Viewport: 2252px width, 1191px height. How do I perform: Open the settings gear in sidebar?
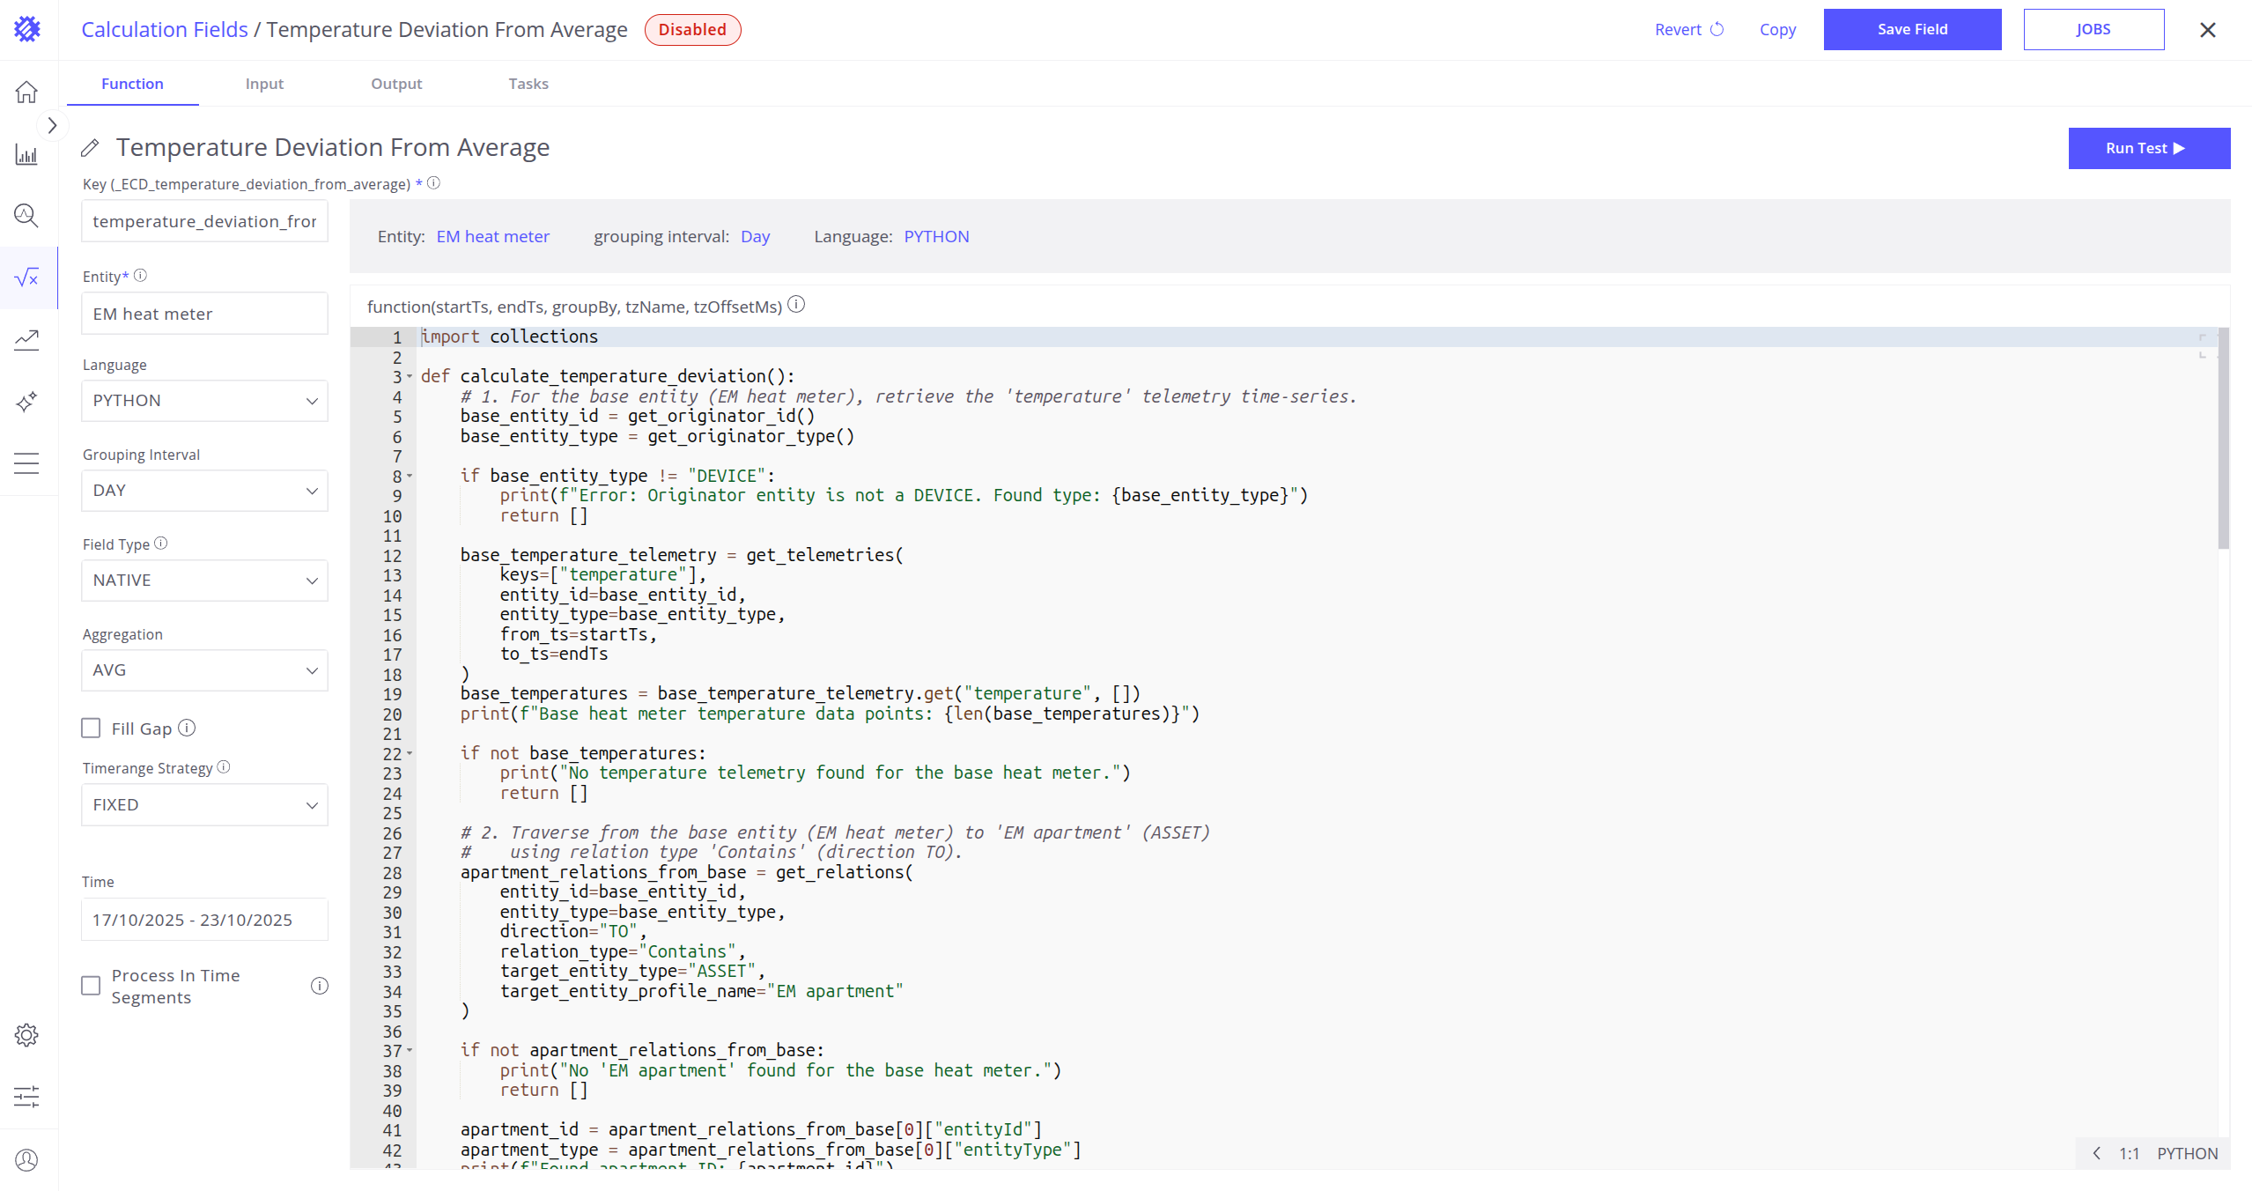pyautogui.click(x=26, y=1035)
